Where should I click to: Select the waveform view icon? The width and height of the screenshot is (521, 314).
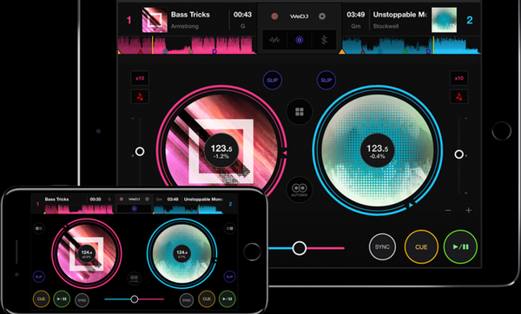tap(274, 40)
